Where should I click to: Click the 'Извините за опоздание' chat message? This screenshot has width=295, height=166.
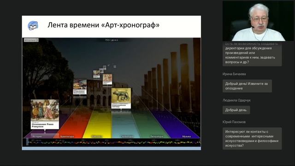coord(247,86)
